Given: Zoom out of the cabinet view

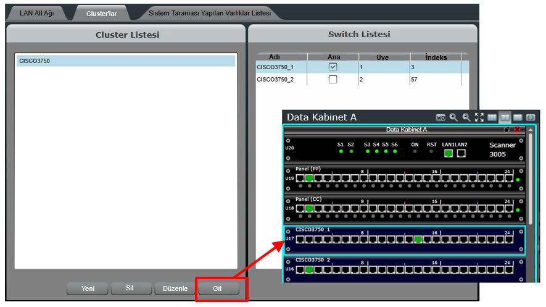Looking at the screenshot, I should (466, 117).
